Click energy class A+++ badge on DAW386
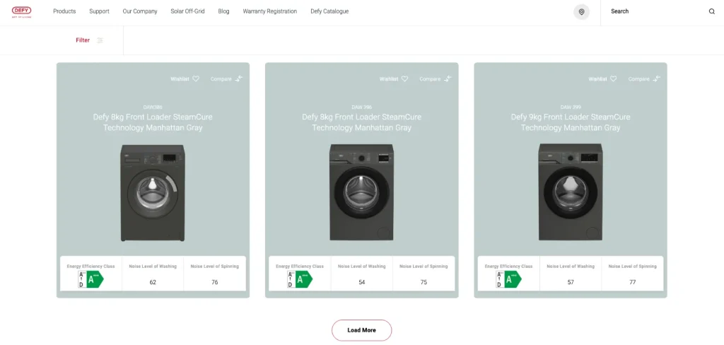The width and height of the screenshot is (724, 345). point(91,279)
